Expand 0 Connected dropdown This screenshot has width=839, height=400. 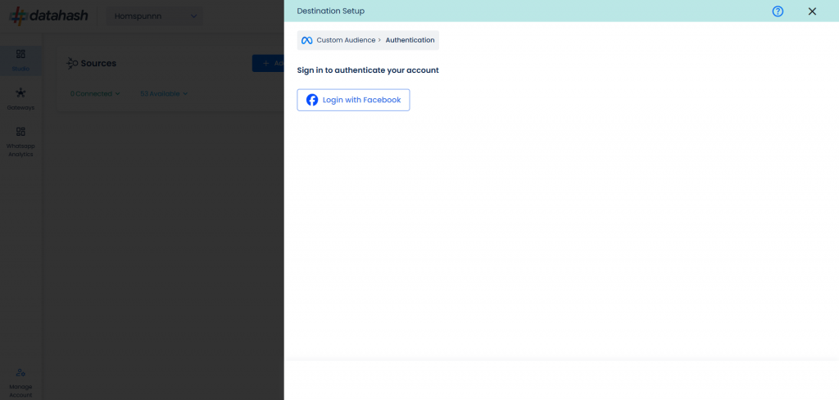95,93
